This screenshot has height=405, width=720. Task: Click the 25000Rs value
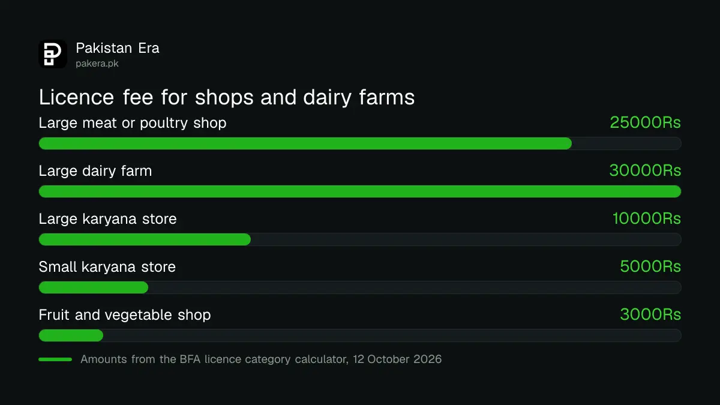click(x=645, y=122)
